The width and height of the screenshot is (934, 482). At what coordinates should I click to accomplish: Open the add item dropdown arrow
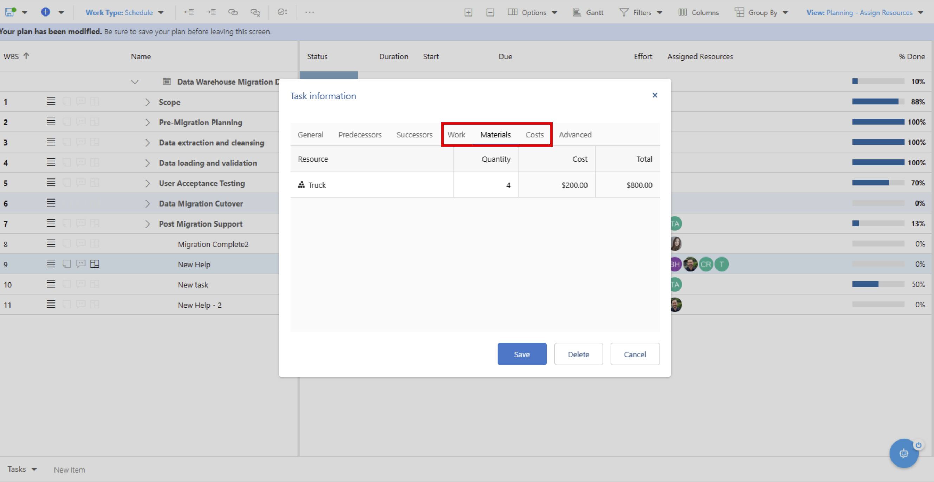(x=61, y=12)
